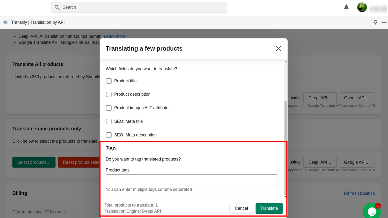Pin the Translify app

point(375,22)
